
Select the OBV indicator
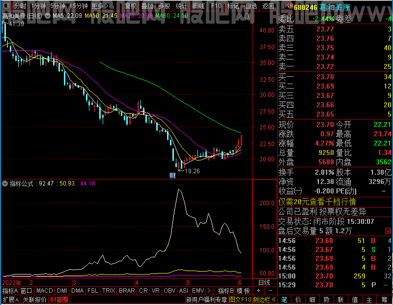(x=169, y=291)
